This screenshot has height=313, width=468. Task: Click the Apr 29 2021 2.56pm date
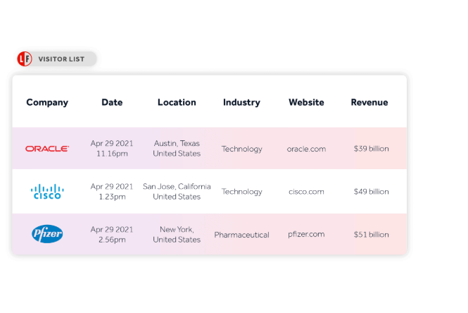(112, 234)
